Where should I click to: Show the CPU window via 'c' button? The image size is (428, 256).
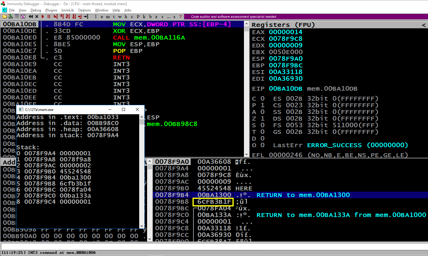132,17
